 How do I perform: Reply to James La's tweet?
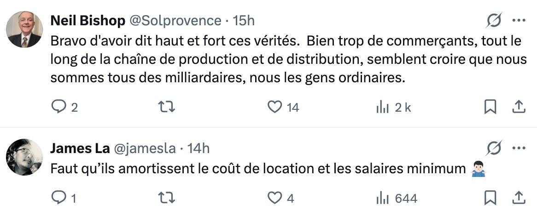click(x=58, y=198)
